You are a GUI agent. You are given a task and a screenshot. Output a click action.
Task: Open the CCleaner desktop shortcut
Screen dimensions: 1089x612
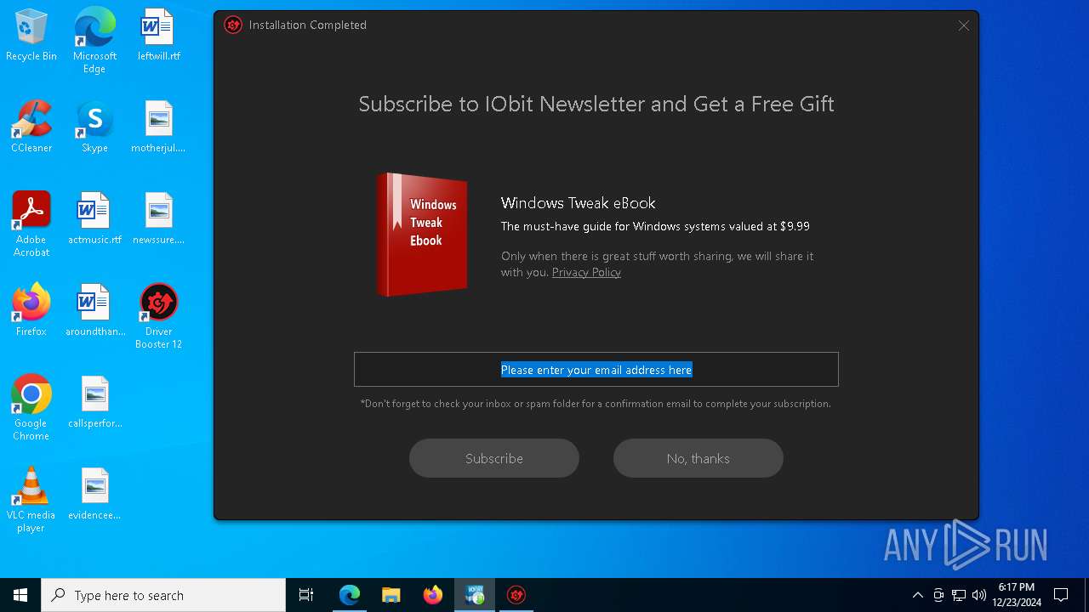point(31,127)
